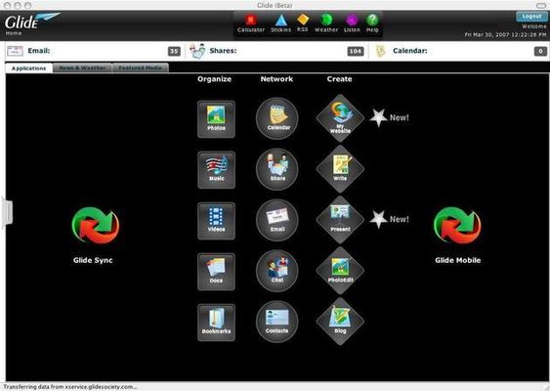The width and height of the screenshot is (550, 391).
Task: Launch the Music application
Action: tap(216, 170)
